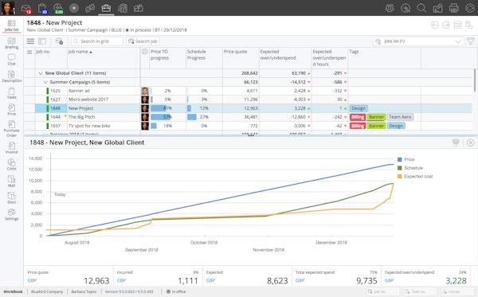Open Chat in the left sidebar
This screenshot has width=478, height=297.
pyautogui.click(x=12, y=60)
